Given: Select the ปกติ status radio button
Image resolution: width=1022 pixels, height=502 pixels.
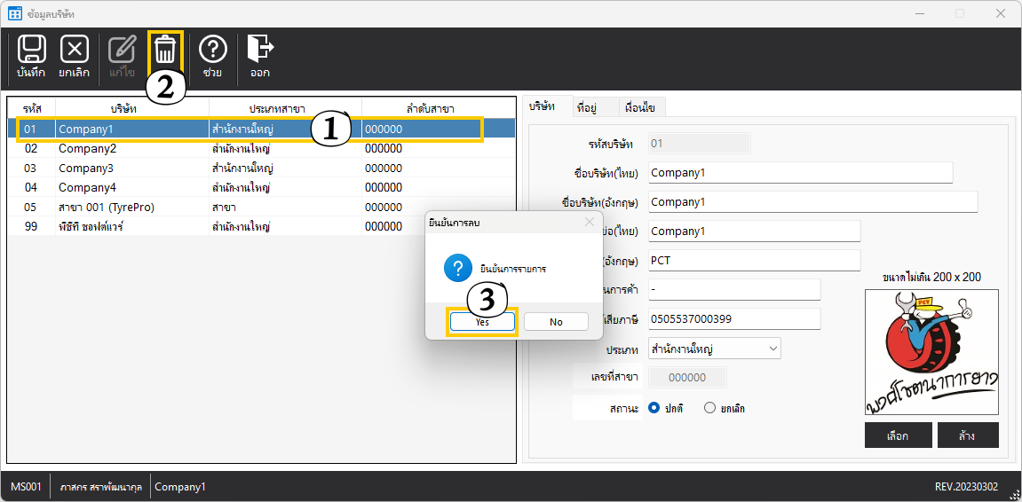Looking at the screenshot, I should (x=654, y=408).
